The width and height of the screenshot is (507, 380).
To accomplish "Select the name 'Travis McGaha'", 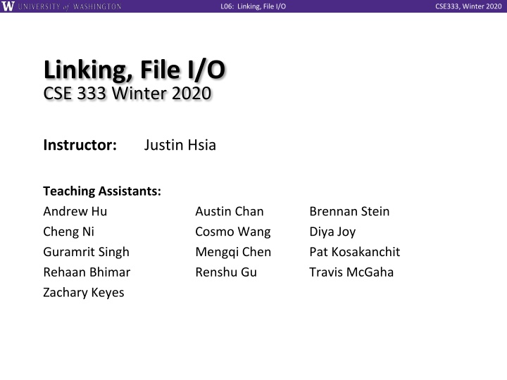I will click(x=351, y=272).
